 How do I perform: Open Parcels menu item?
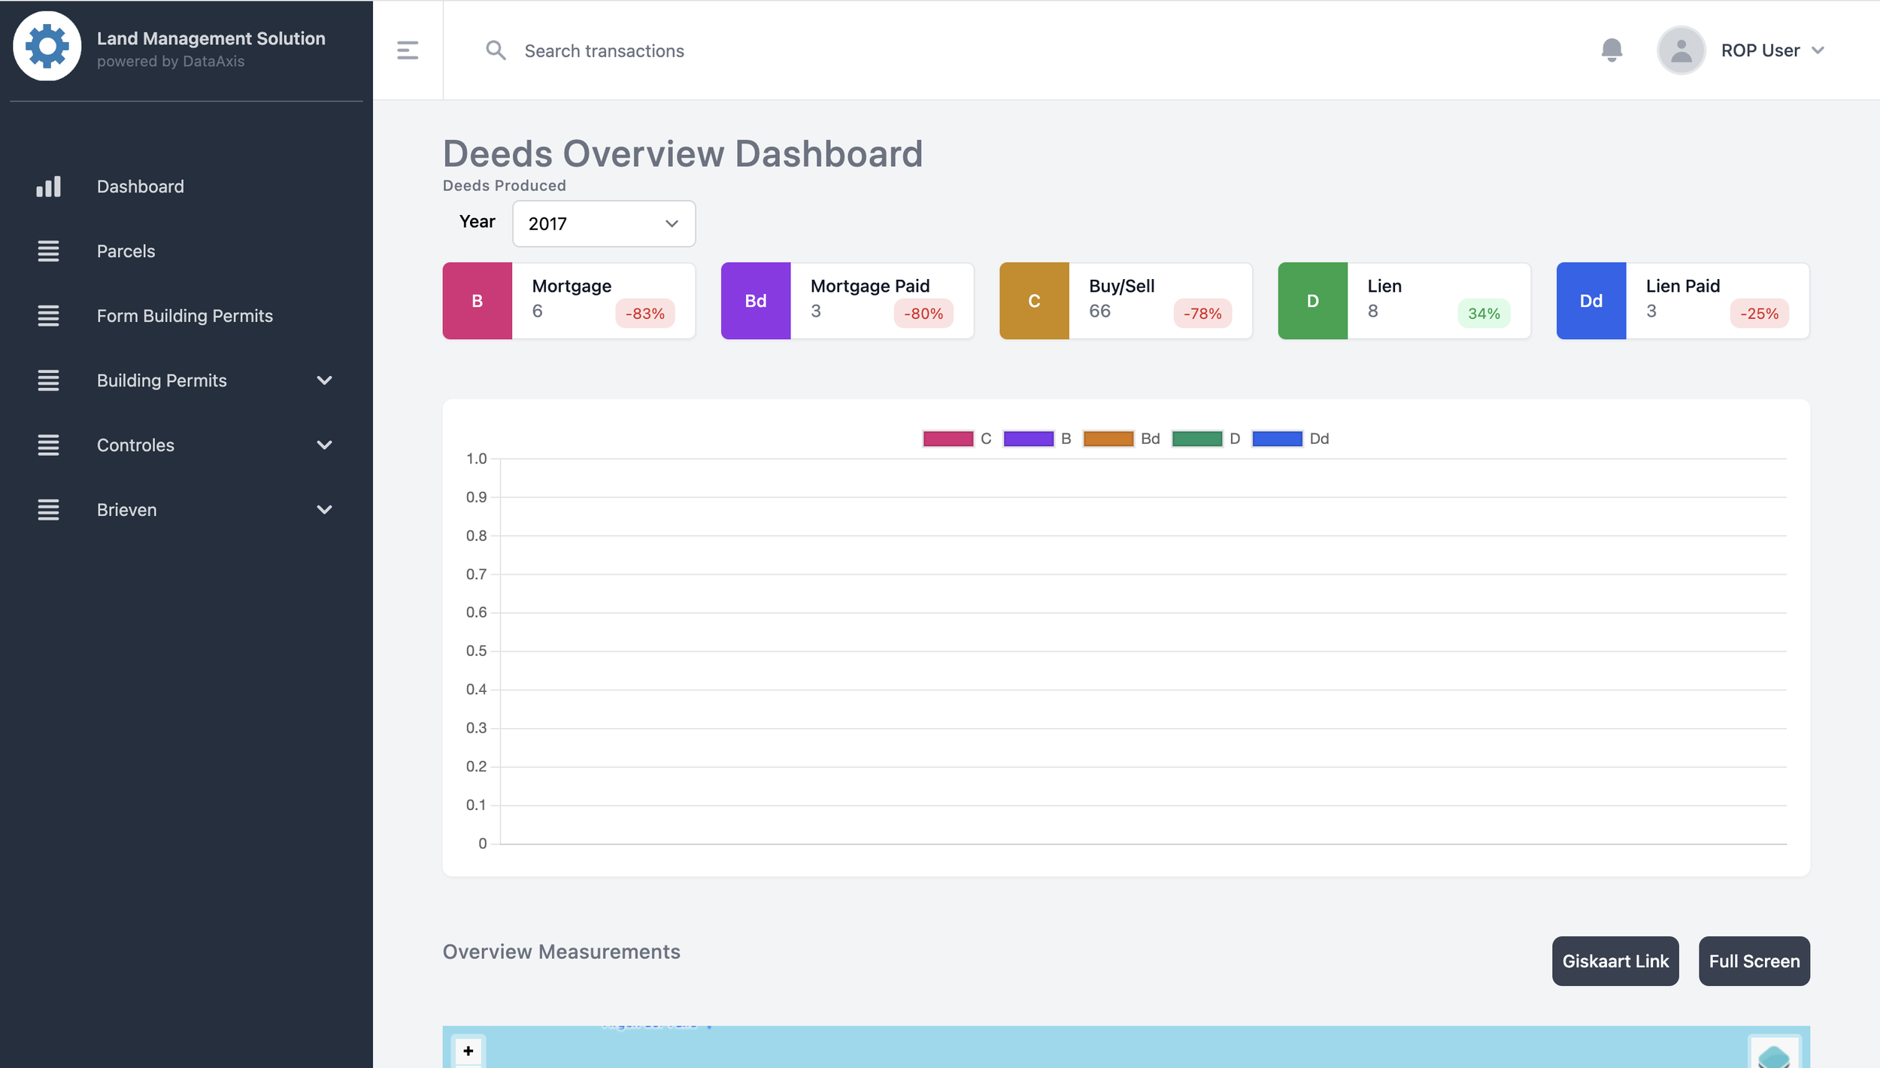click(x=126, y=251)
